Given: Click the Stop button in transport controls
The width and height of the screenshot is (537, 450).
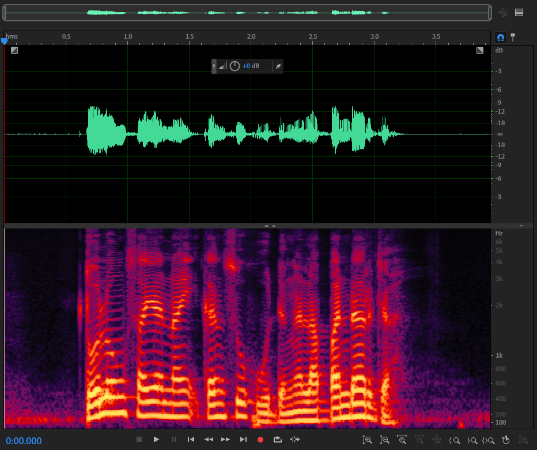Looking at the screenshot, I should [139, 440].
